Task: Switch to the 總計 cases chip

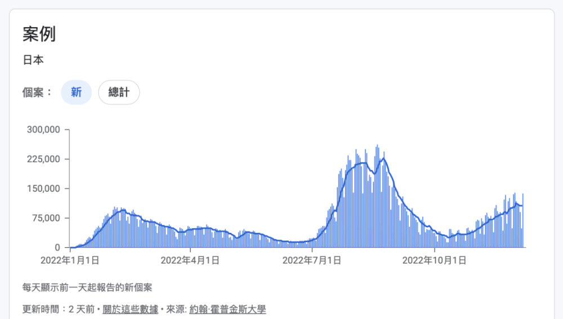Action: (x=119, y=92)
